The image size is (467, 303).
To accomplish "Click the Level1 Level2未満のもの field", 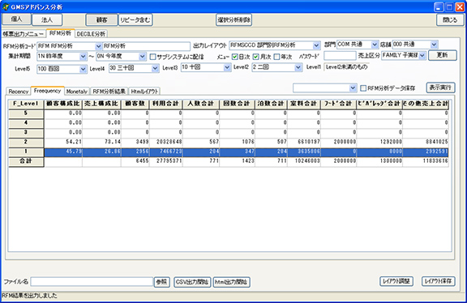I will 347,67.
